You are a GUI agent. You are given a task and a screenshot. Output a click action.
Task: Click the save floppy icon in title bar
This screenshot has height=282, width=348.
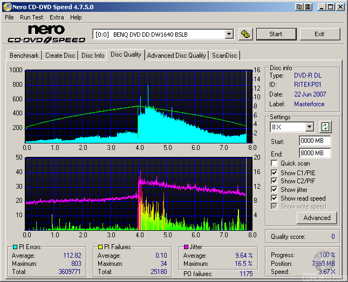click(307, 7)
